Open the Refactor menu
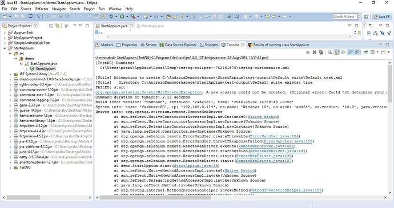Image resolution: width=394 pixels, height=208 pixels. point(42,9)
